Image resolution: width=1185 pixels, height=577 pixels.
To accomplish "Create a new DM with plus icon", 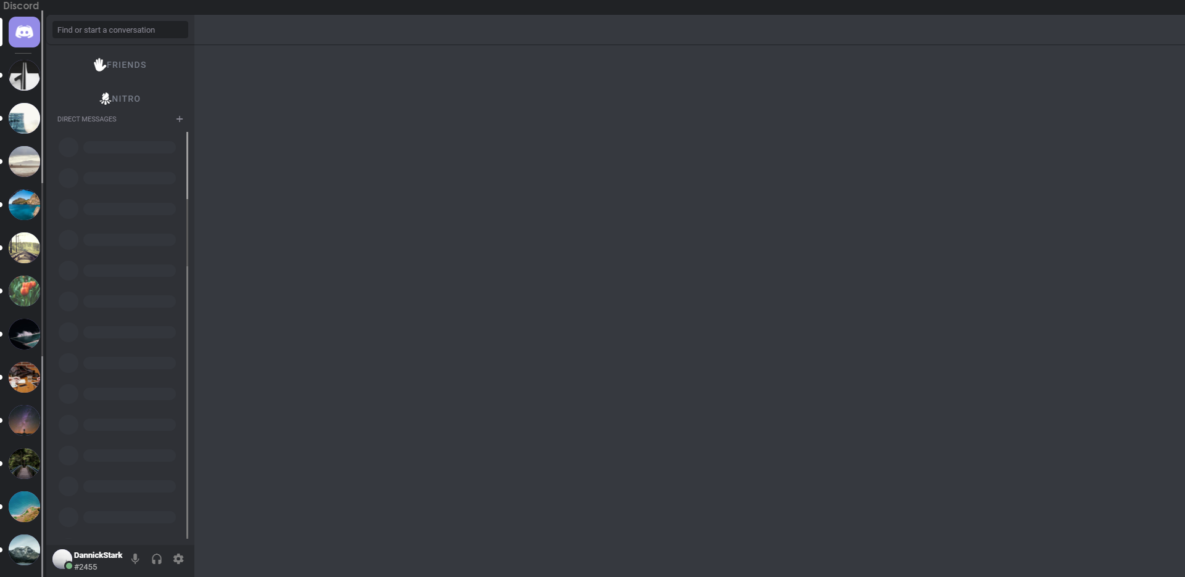I will click(x=180, y=119).
